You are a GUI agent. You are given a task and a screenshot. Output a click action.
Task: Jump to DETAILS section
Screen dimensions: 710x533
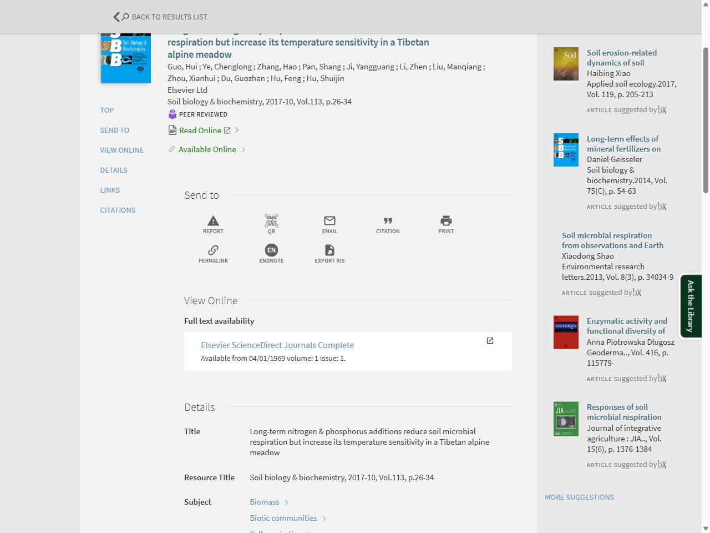114,170
